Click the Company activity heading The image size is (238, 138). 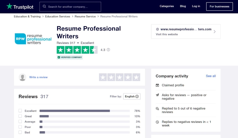[172, 76]
